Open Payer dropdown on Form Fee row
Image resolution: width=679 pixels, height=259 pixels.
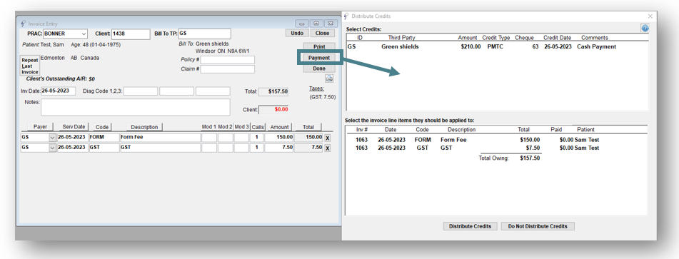[52, 138]
